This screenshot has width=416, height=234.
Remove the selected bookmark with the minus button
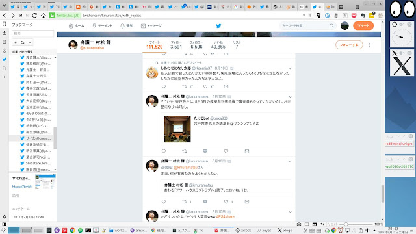pos(29,42)
